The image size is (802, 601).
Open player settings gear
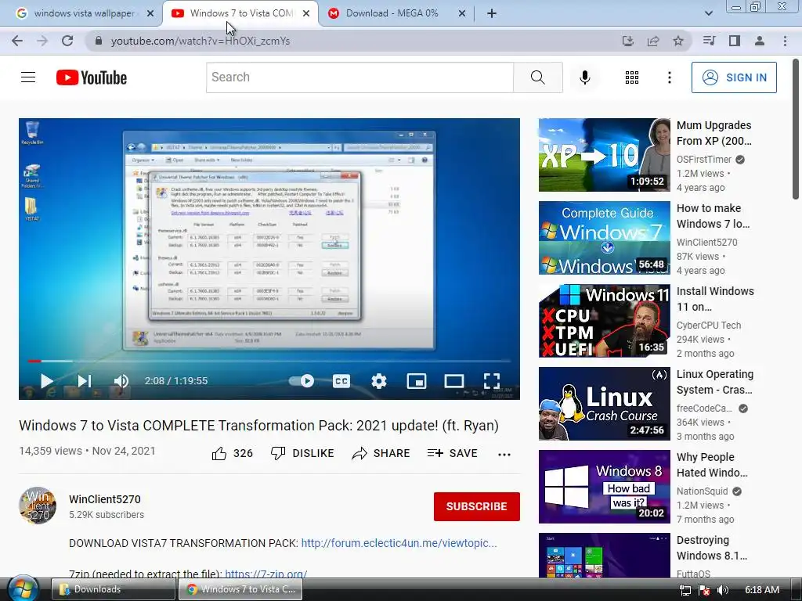click(379, 381)
